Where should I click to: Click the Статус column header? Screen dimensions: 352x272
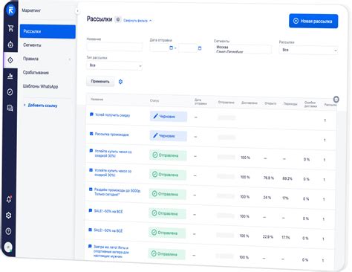pyautogui.click(x=154, y=101)
